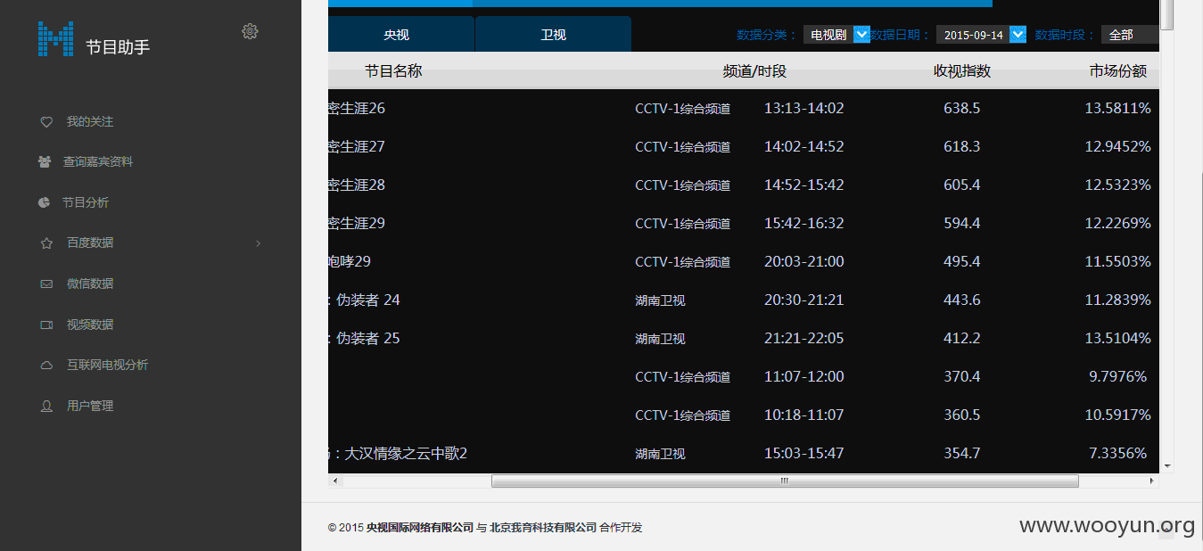Image resolution: width=1203 pixels, height=551 pixels.
Task: Click horizontal scrollbar left arrow
Action: (335, 481)
